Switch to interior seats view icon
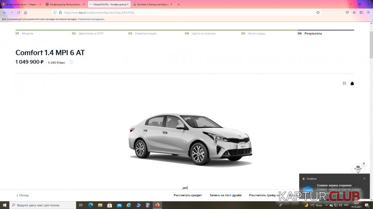This screenshot has height=209, width=373. pyautogui.click(x=344, y=83)
